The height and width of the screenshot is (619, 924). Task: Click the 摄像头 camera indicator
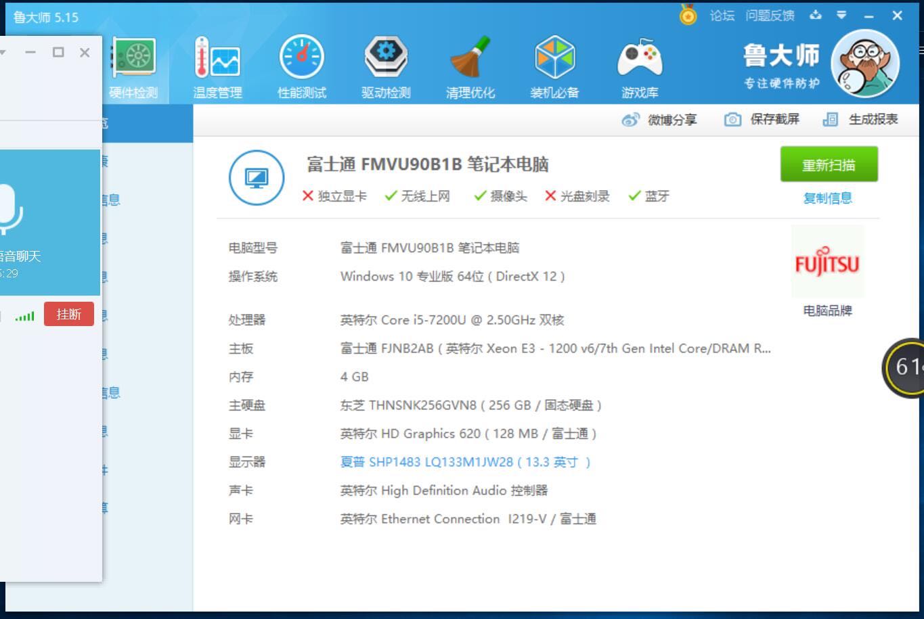click(501, 196)
